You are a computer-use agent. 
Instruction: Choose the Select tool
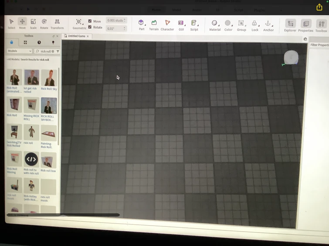click(11, 23)
